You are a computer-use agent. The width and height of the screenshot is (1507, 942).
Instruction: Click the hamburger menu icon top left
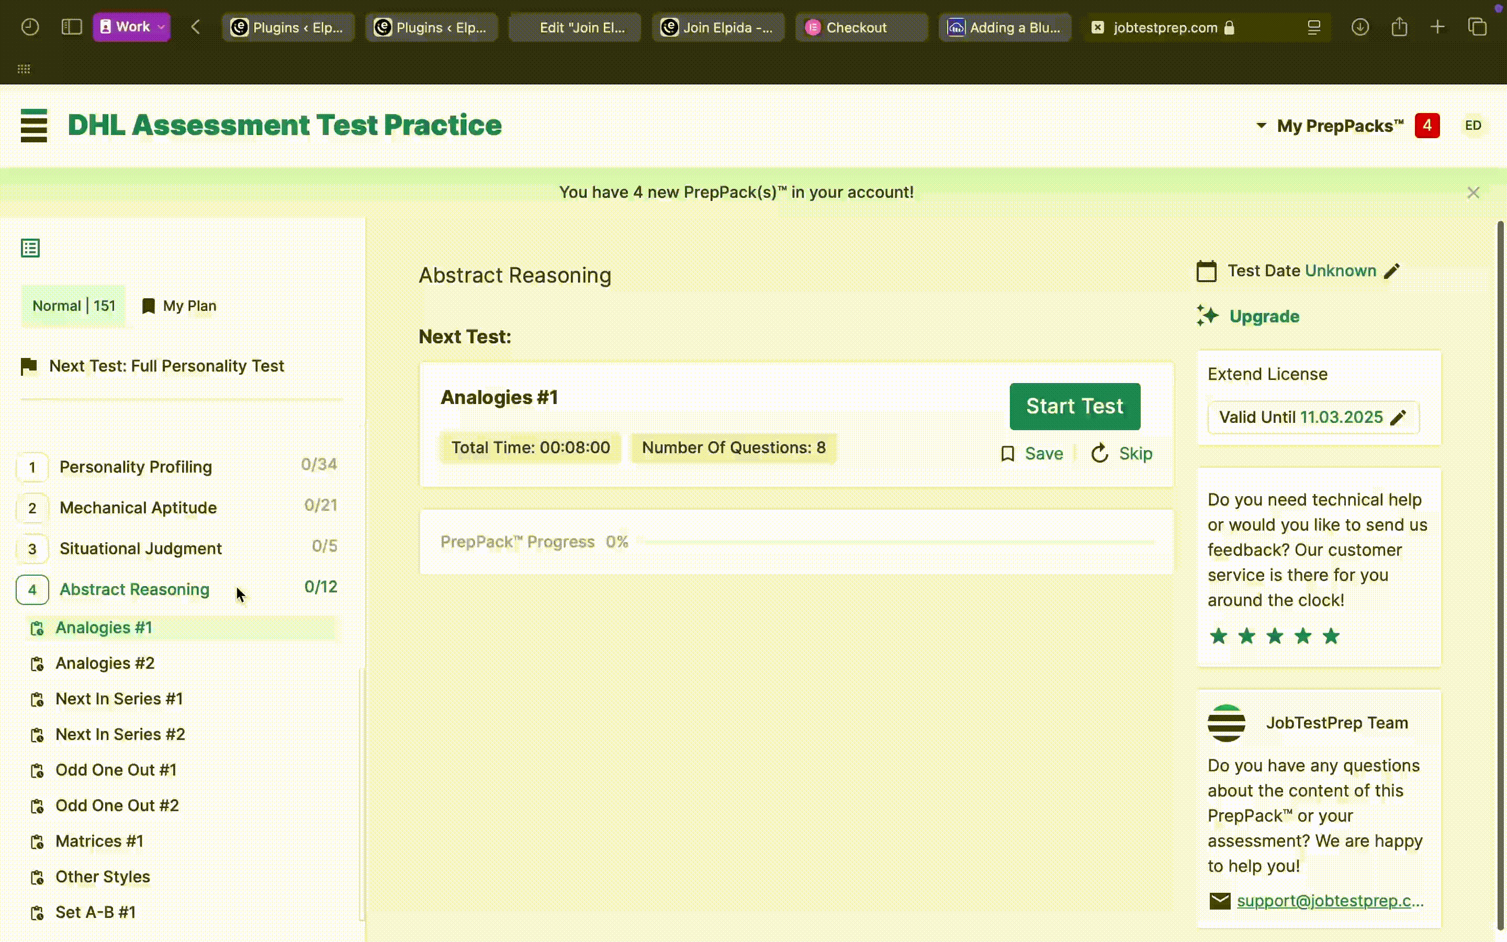(x=33, y=125)
